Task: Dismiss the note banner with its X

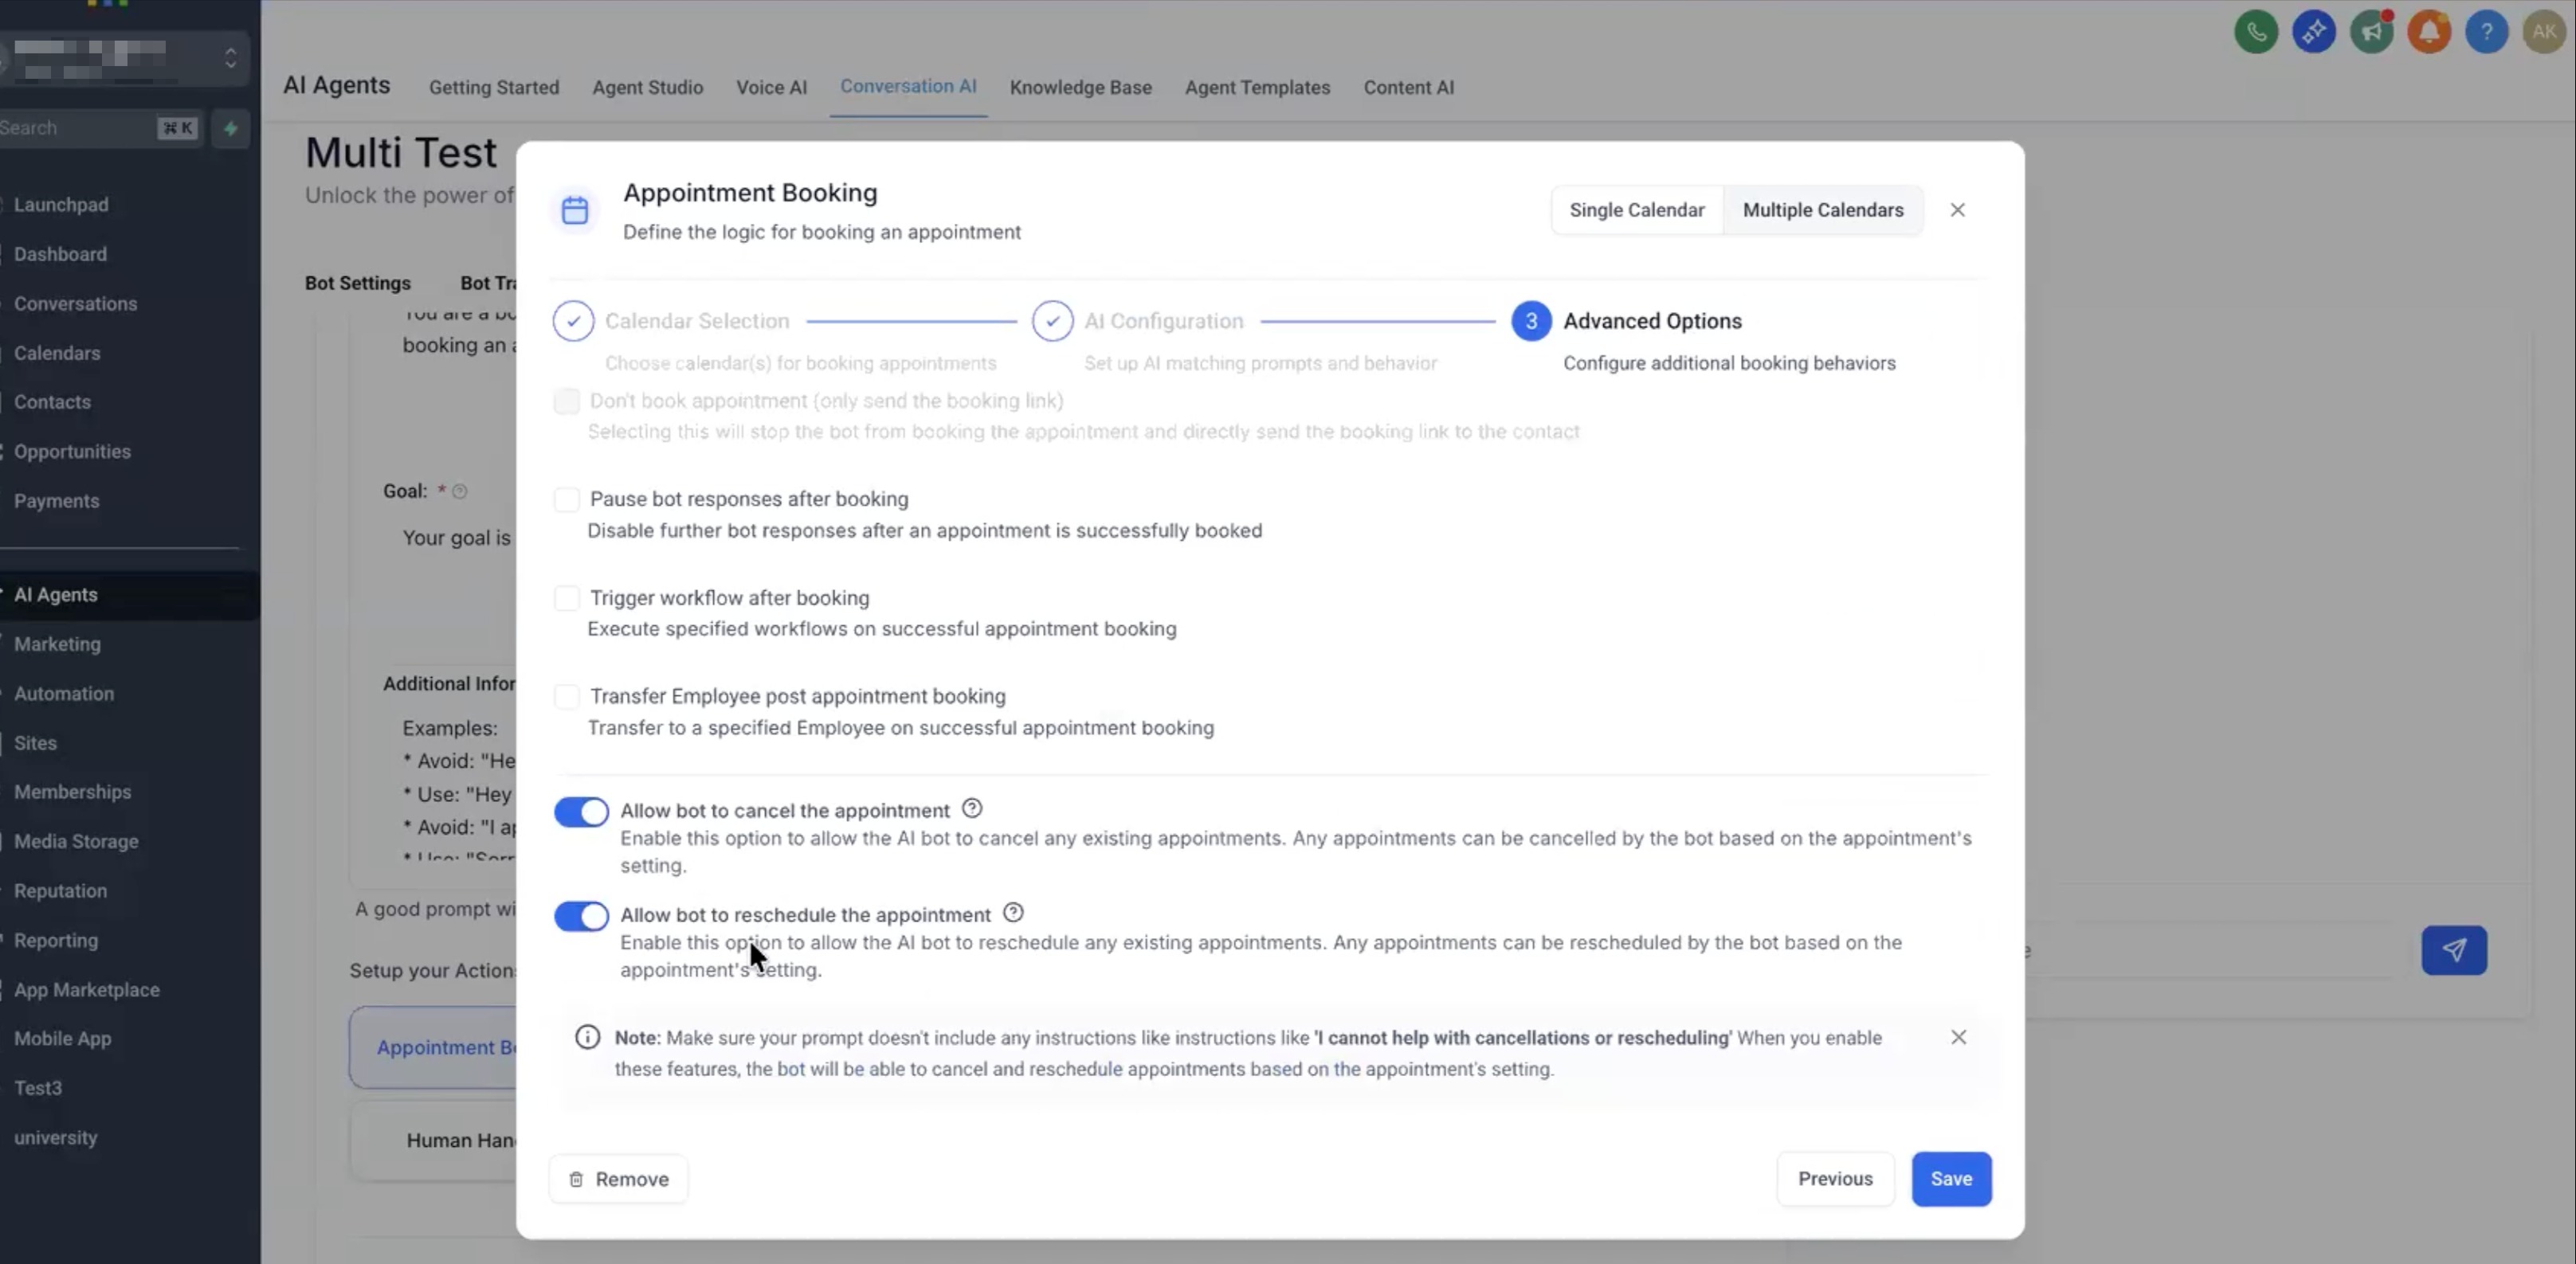Action: 1958,1037
